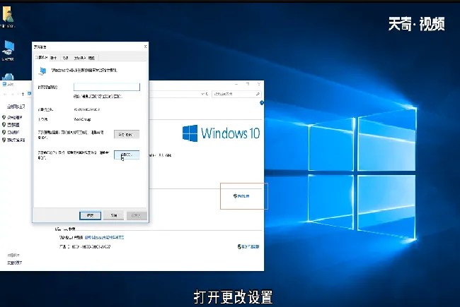The height and width of the screenshot is (307, 460).
Task: Click the Cancel button in the dialog
Action: coord(114,216)
